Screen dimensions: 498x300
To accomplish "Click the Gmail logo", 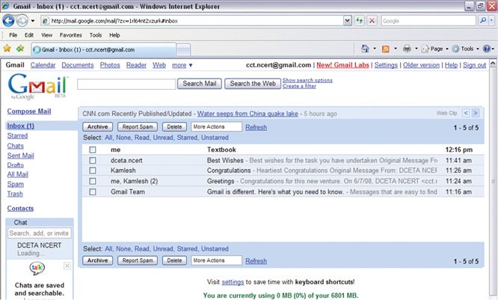I will 38,86.
